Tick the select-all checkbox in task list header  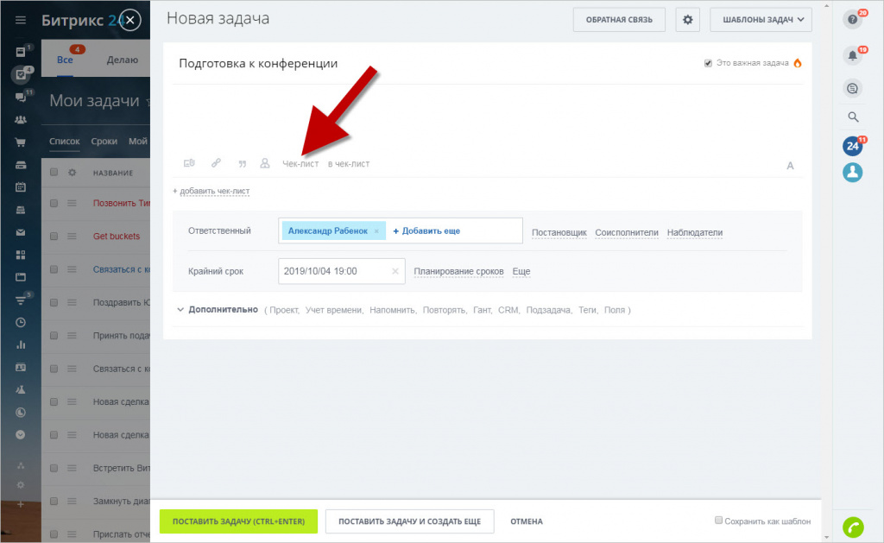[54, 173]
